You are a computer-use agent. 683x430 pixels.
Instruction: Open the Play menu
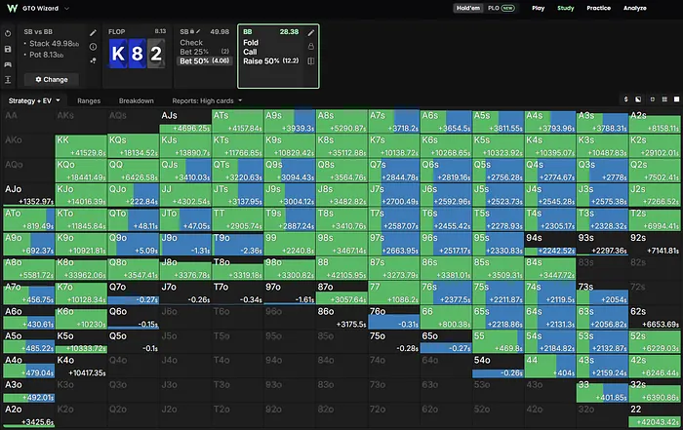(538, 8)
